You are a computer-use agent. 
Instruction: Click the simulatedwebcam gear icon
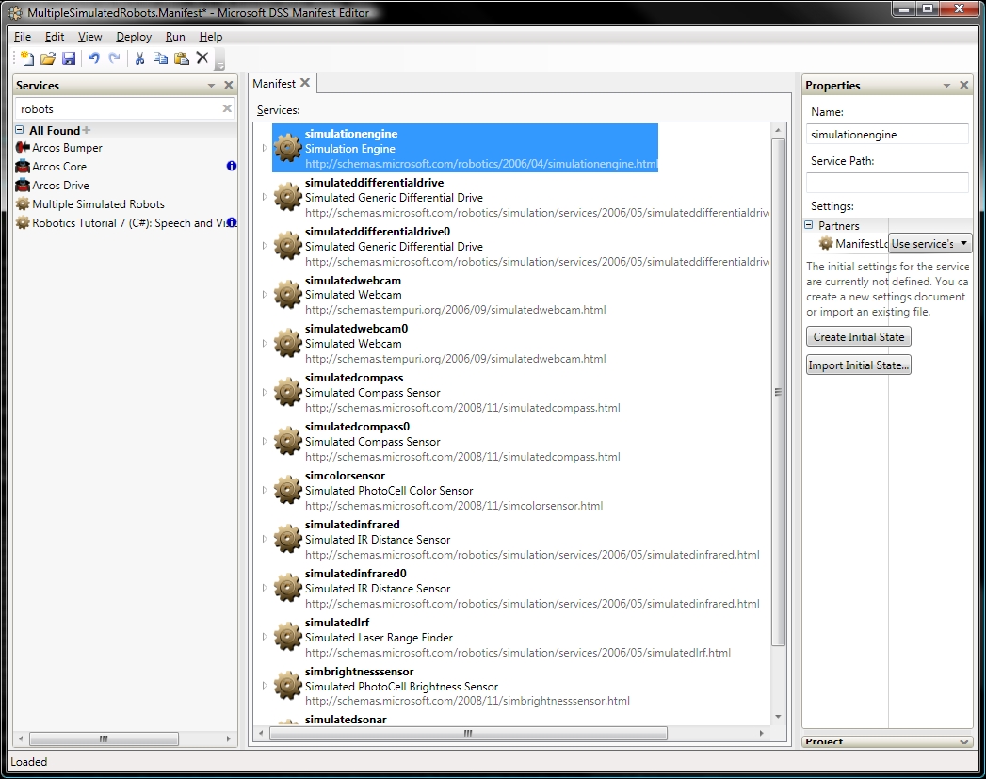288,295
